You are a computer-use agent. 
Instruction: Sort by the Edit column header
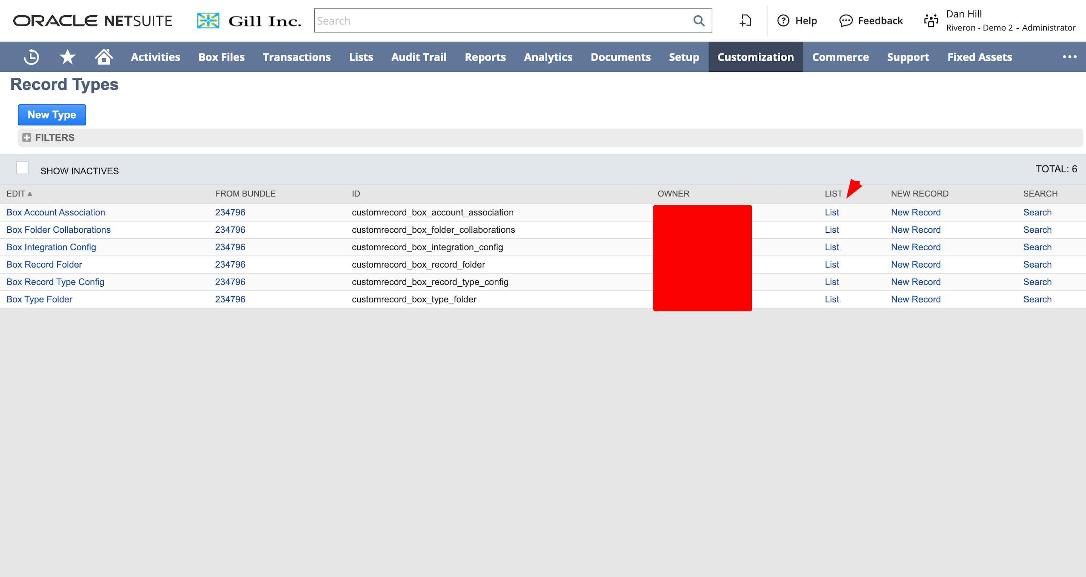[16, 194]
